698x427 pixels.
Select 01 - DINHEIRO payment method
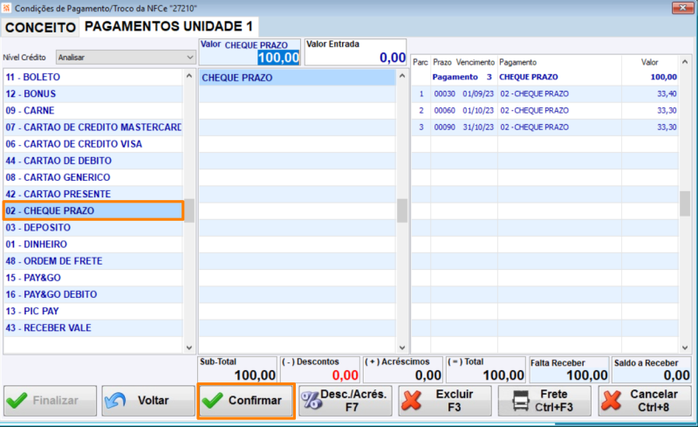coord(93,244)
